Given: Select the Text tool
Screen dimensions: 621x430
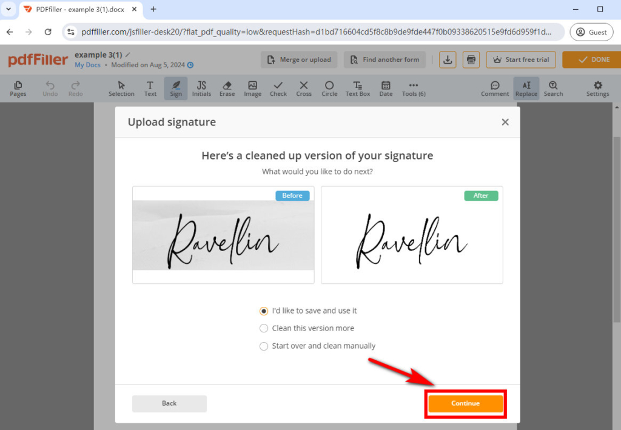Looking at the screenshot, I should tap(150, 89).
